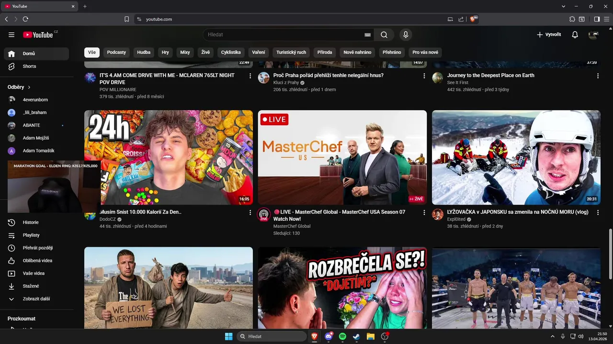Open MasterChef Global channel avatar
Viewport: 613px width, 344px height.
coord(264,215)
